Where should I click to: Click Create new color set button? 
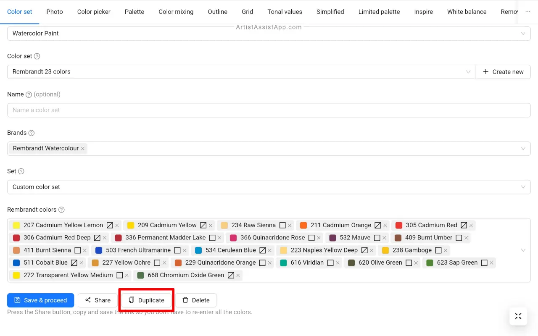coord(503,72)
